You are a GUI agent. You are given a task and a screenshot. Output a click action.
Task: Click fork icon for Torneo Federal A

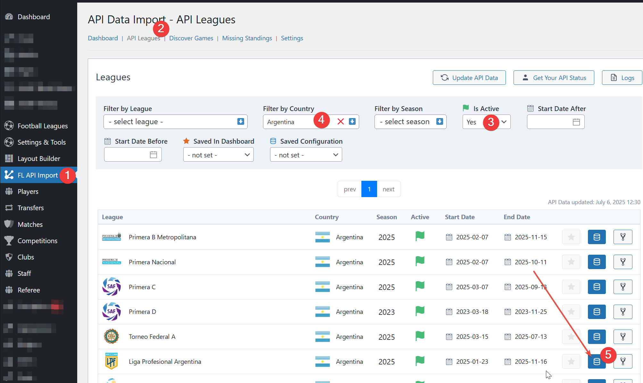pos(623,337)
